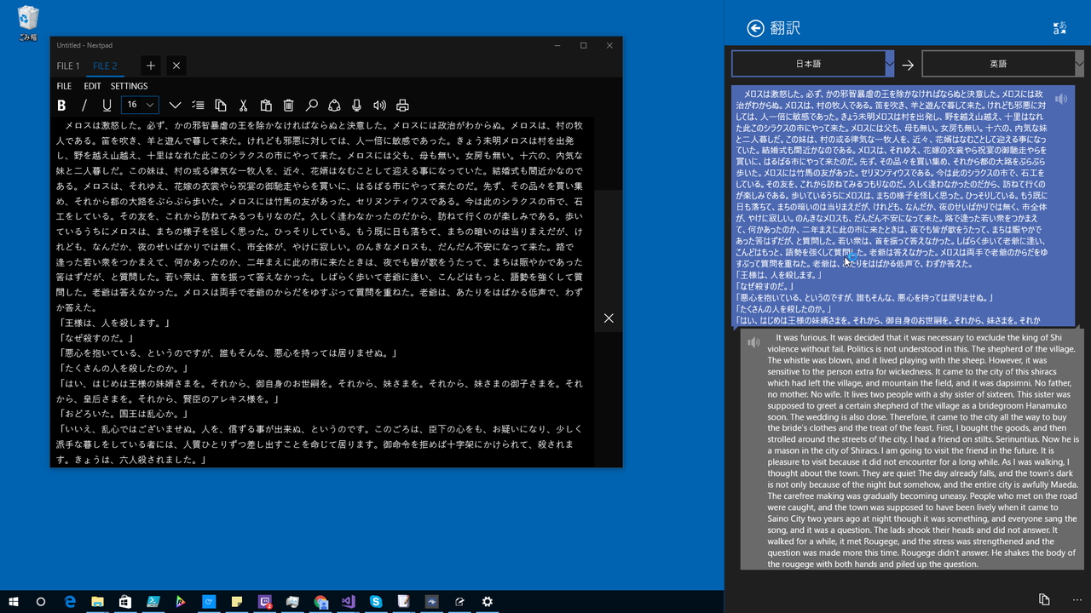Open the source language 日本語 dropdown
Image resolution: width=1091 pixels, height=613 pixels.
813,64
